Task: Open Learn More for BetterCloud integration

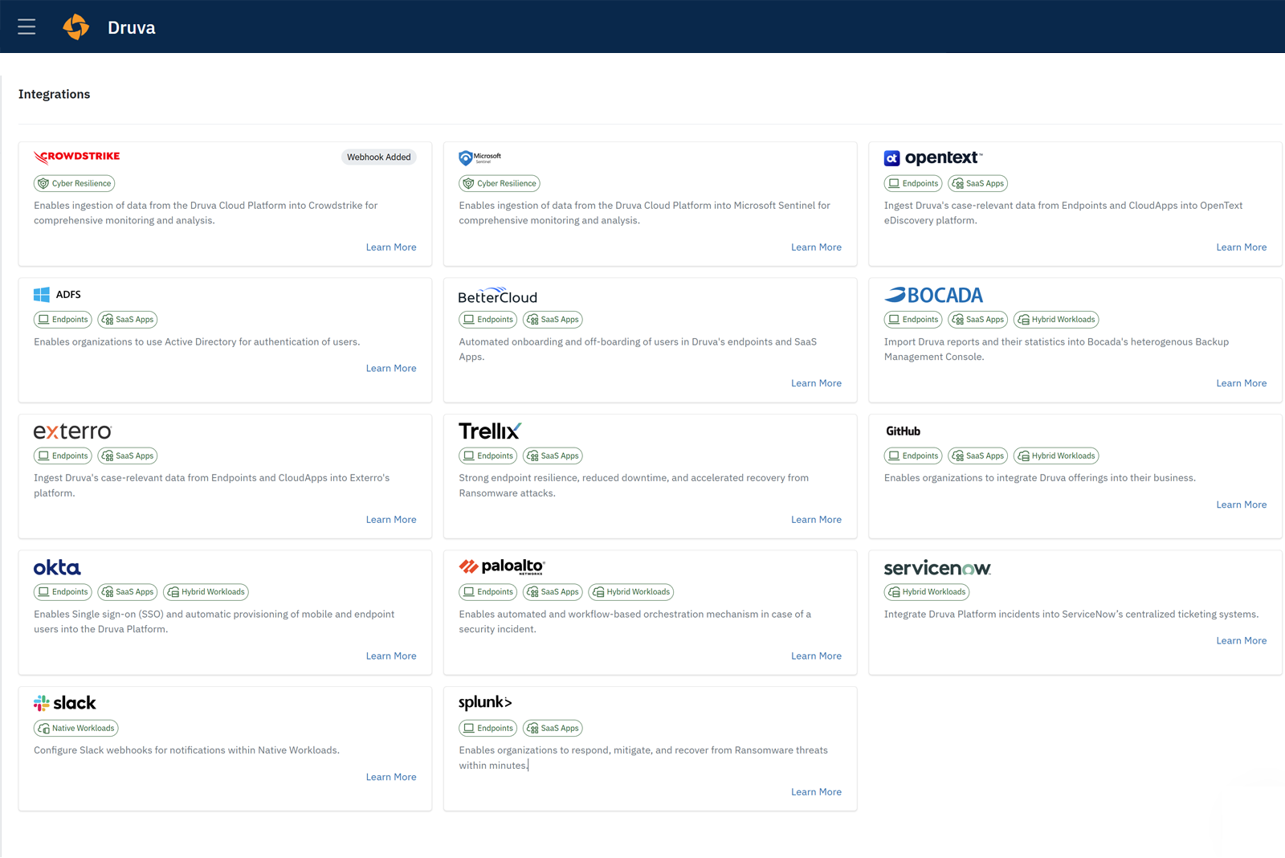Action: click(x=816, y=383)
